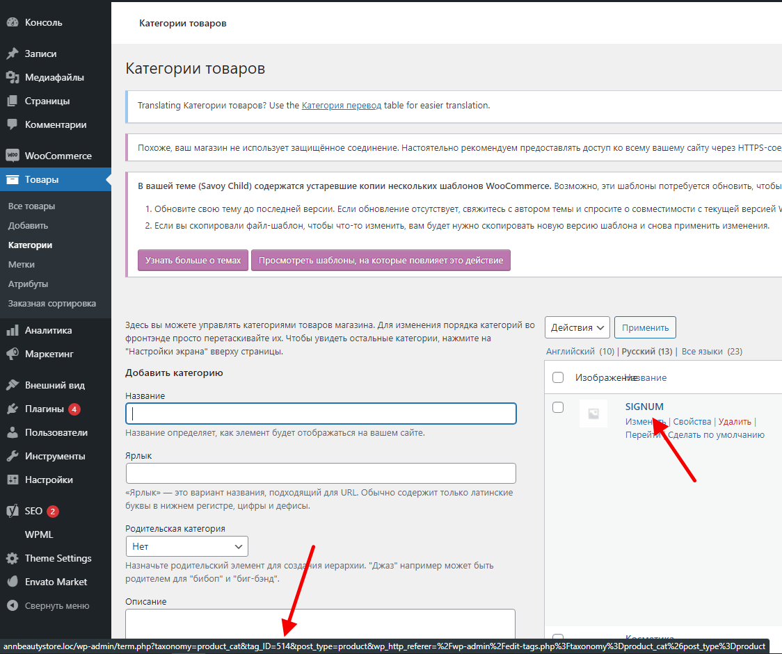Click the Theme Settings gear icon

(13, 558)
